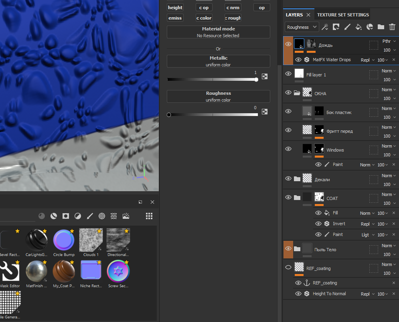Adjust the Metallic slider handle

(x=256, y=80)
